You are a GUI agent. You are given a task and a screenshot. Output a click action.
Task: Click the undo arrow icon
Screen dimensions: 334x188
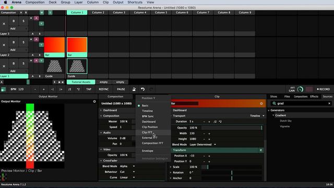point(142,89)
